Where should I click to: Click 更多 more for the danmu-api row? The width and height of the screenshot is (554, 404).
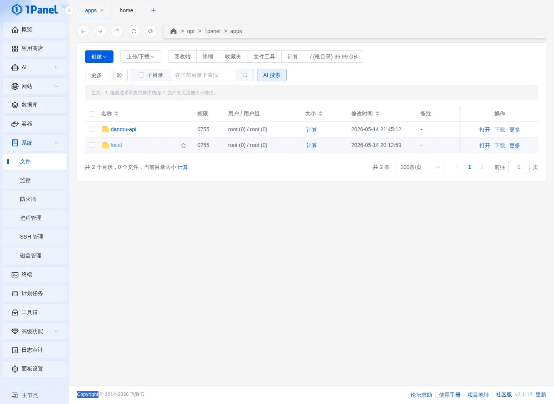(515, 130)
